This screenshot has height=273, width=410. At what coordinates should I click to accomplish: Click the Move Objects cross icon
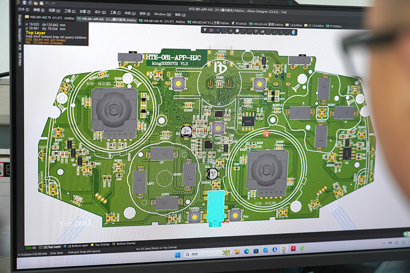(218, 30)
